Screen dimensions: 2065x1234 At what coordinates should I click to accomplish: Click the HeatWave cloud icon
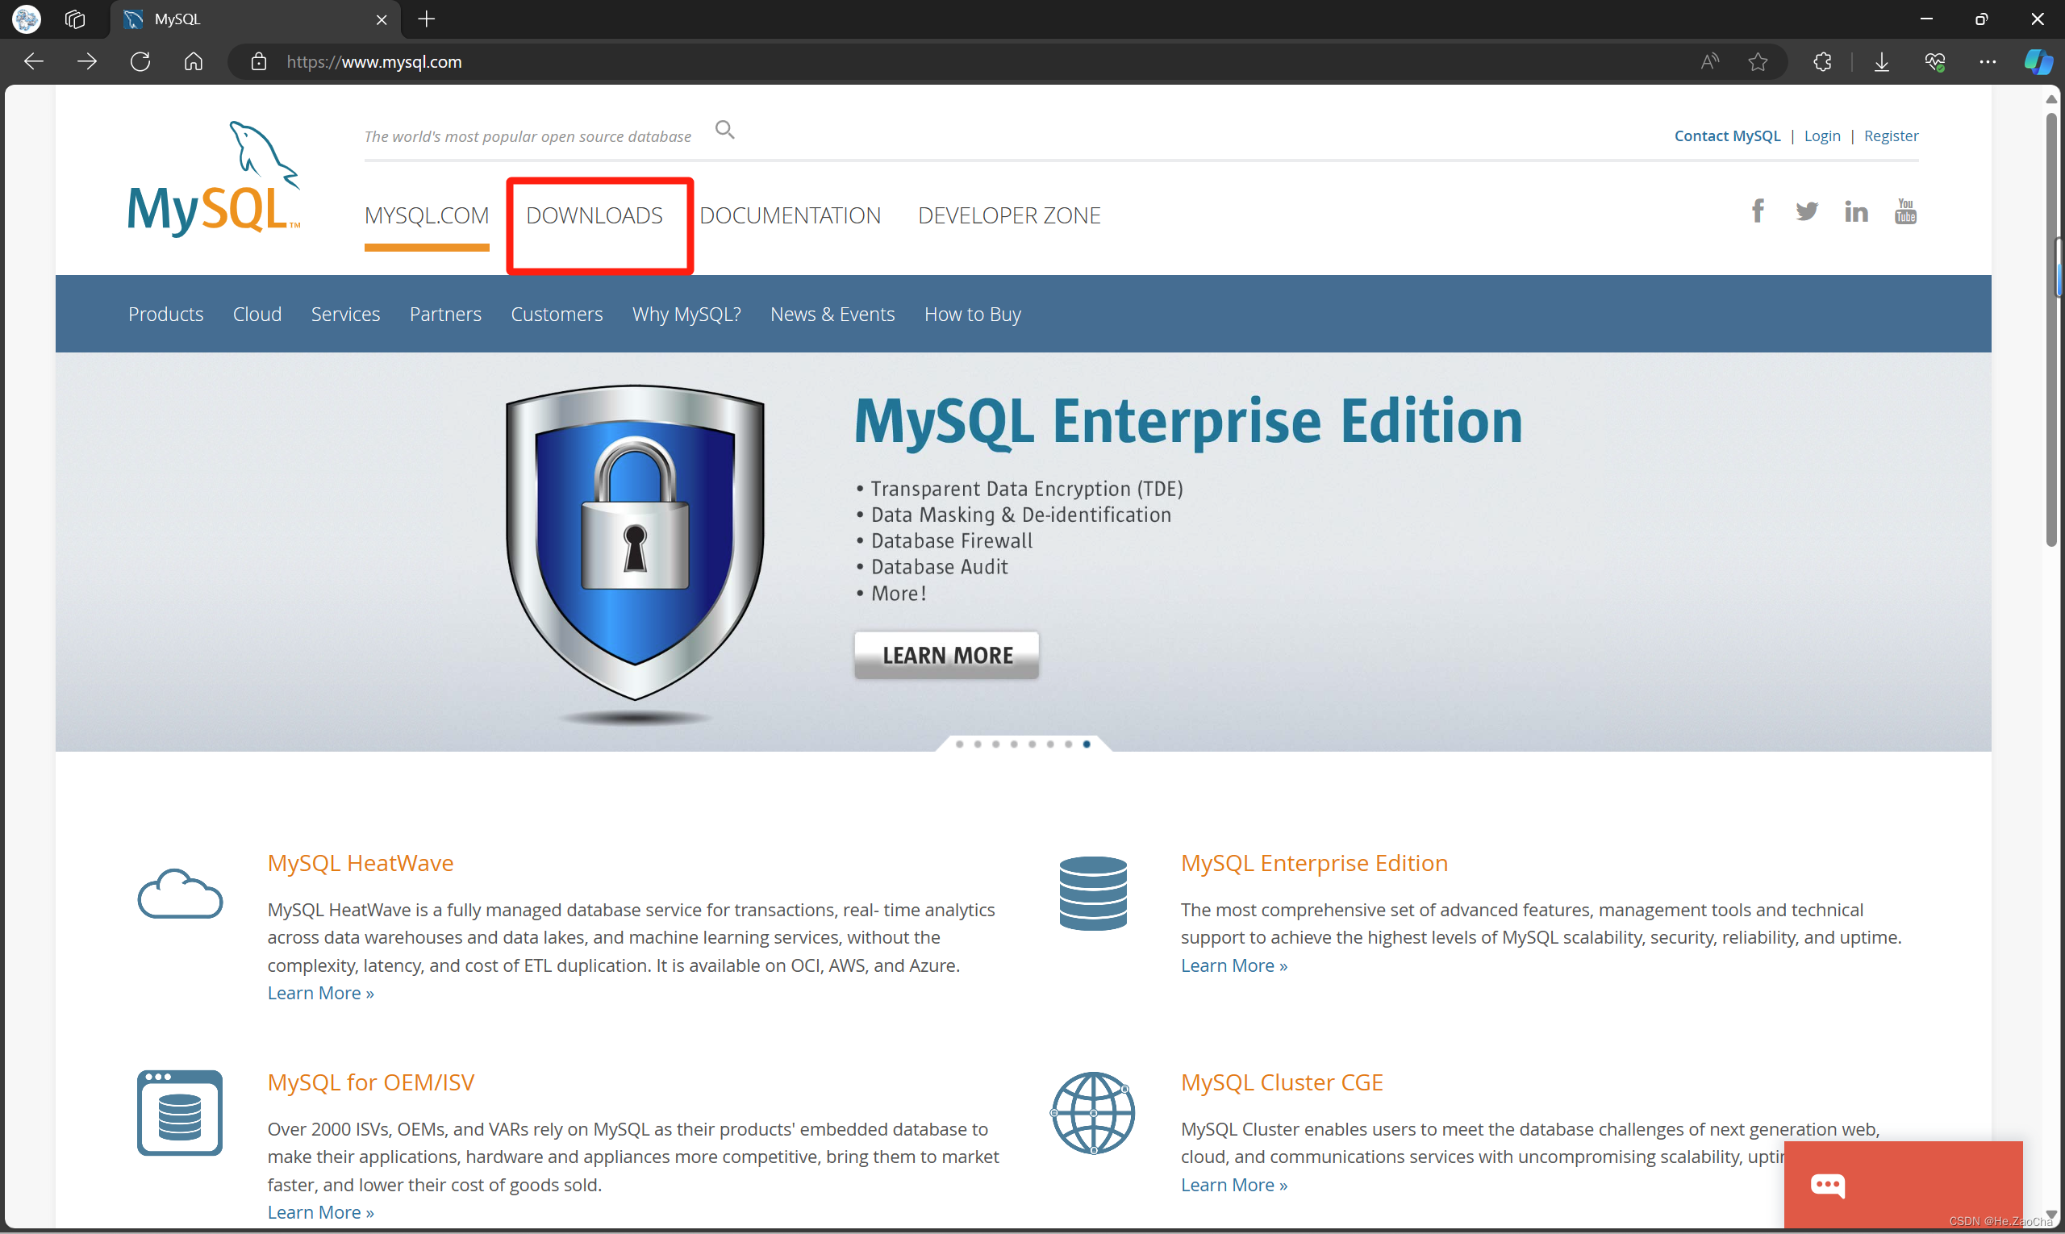click(x=180, y=894)
